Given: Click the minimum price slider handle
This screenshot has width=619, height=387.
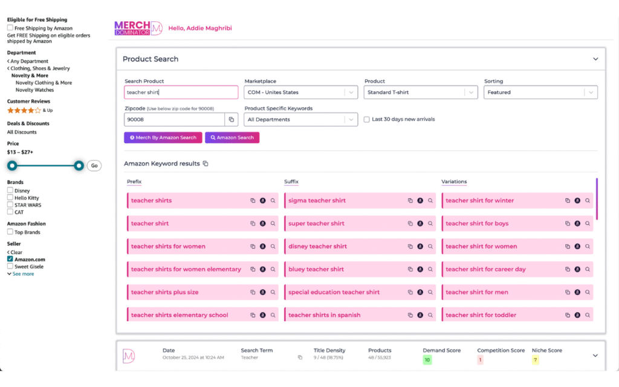Looking at the screenshot, I should [12, 166].
